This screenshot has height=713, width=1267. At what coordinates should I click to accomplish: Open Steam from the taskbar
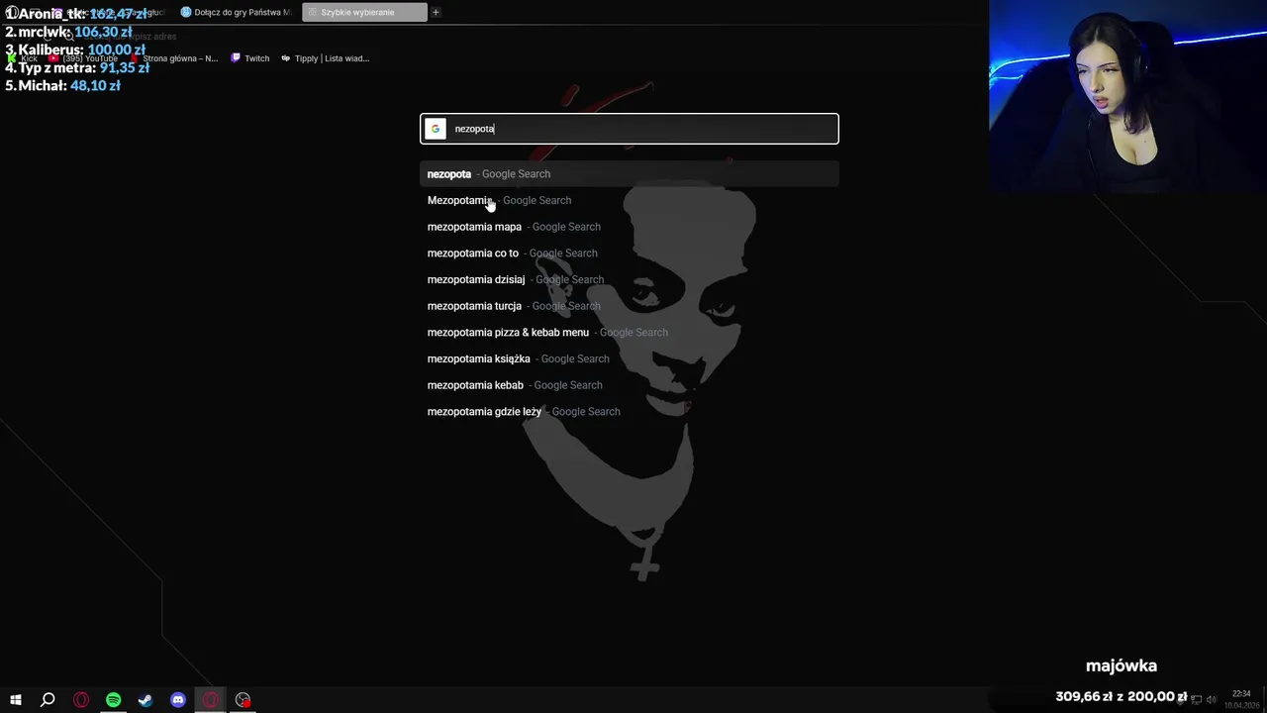tap(146, 700)
